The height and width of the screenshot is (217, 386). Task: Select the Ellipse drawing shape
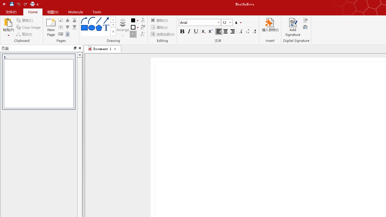click(x=91, y=28)
